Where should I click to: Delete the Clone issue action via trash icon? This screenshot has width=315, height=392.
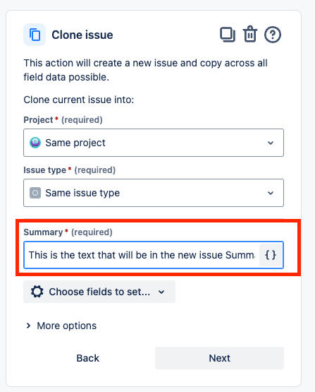tap(250, 34)
